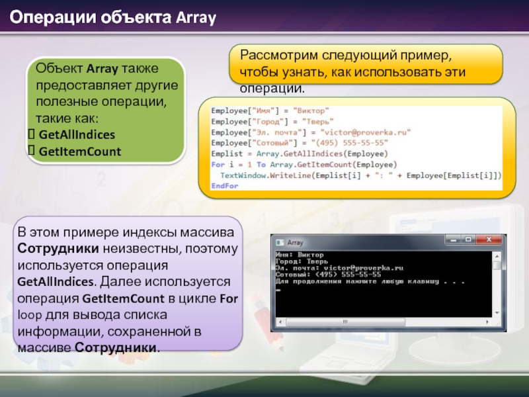Click code line Employee["Имя"] = "Виктор"
529x397 pixels.
tap(270, 110)
